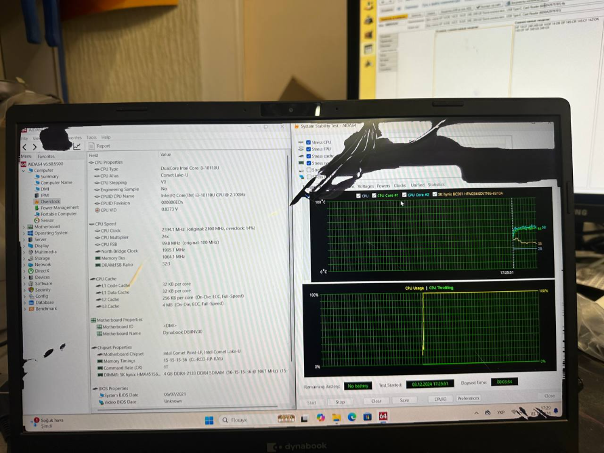Open File Explorer from the taskbar
The height and width of the screenshot is (453, 604).
tap(336, 417)
